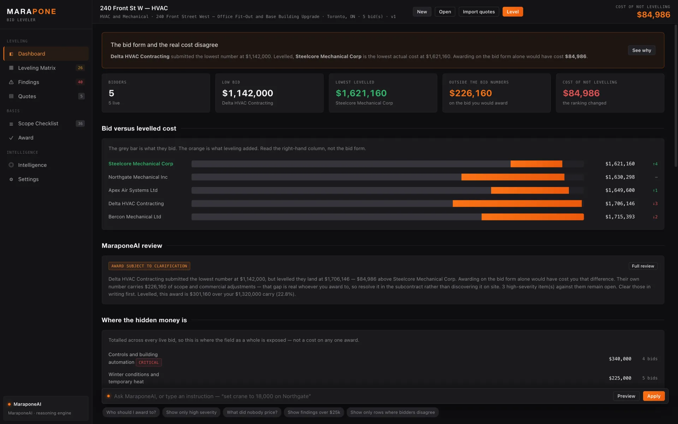Click Delta HVAC Contracting row name in chart
Image resolution: width=678 pixels, height=424 pixels.
(136, 204)
